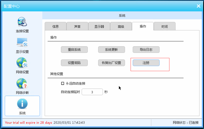The image size is (204, 129).
Task: Click the 注册 button
Action: click(146, 63)
